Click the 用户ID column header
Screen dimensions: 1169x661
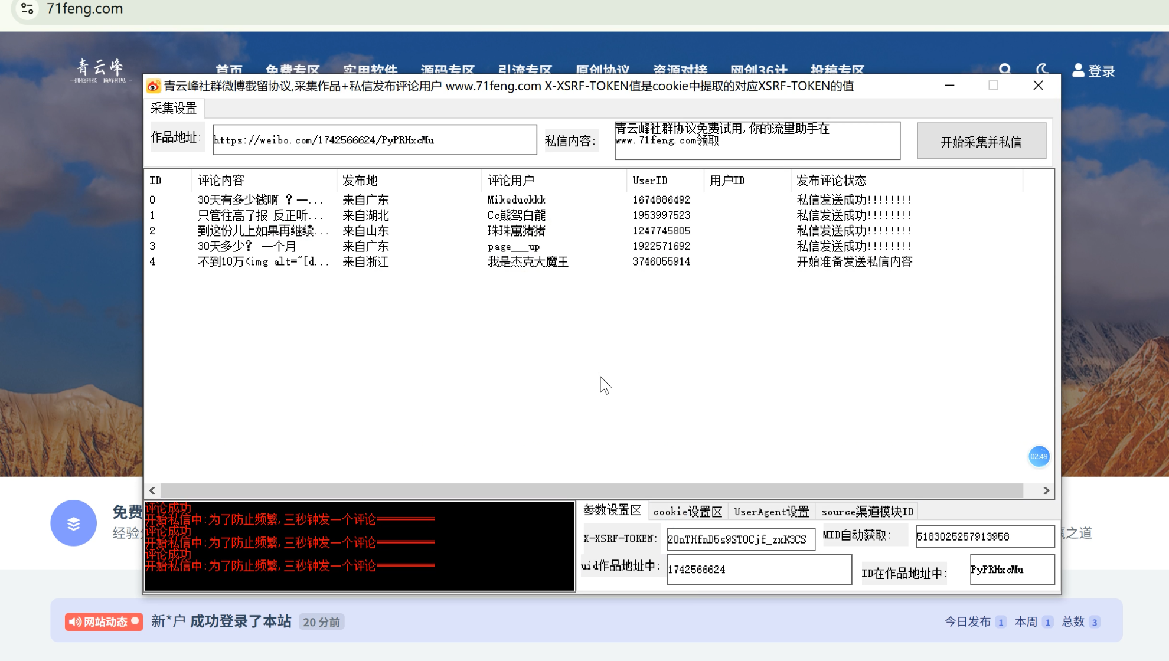(x=747, y=181)
